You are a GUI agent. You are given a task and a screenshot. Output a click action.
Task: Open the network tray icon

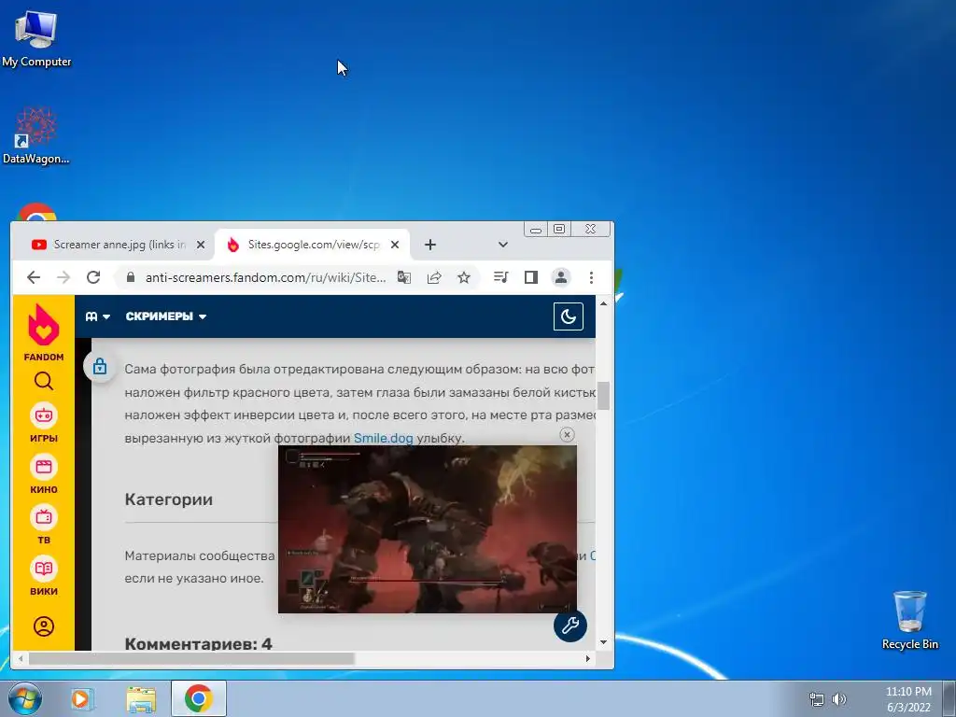(816, 699)
